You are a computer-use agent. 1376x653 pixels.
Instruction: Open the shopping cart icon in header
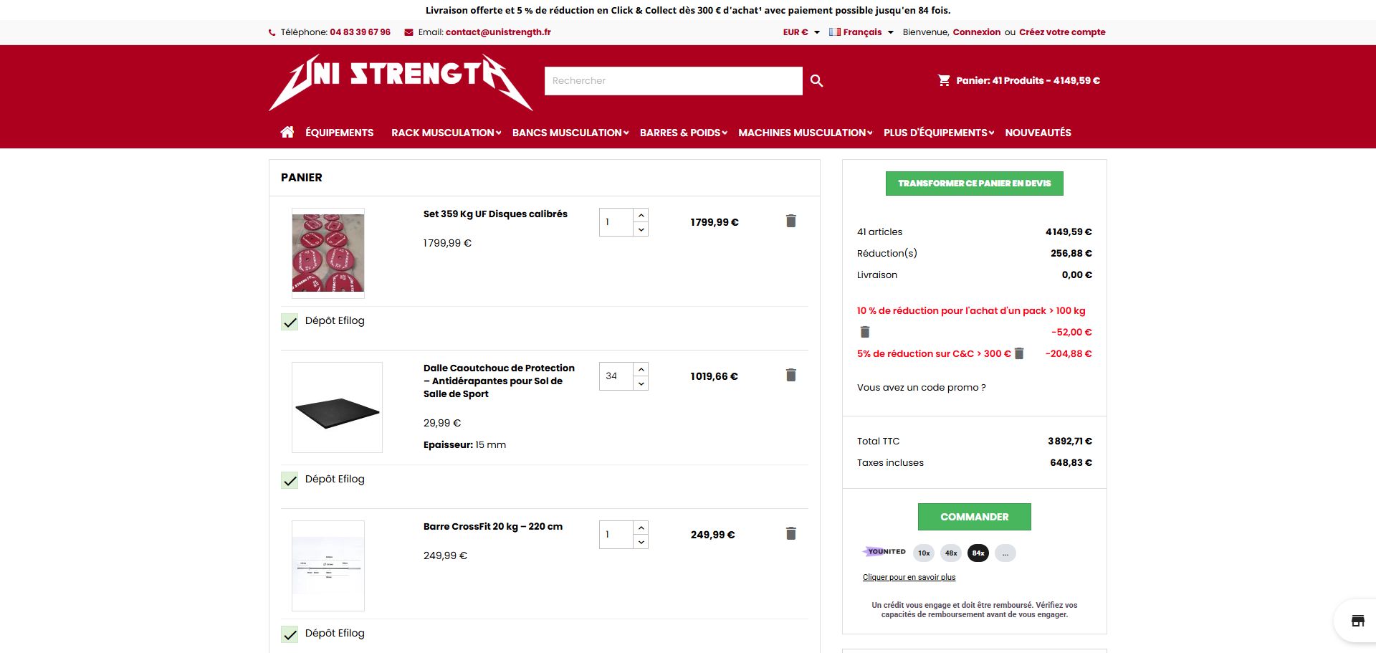coord(944,80)
